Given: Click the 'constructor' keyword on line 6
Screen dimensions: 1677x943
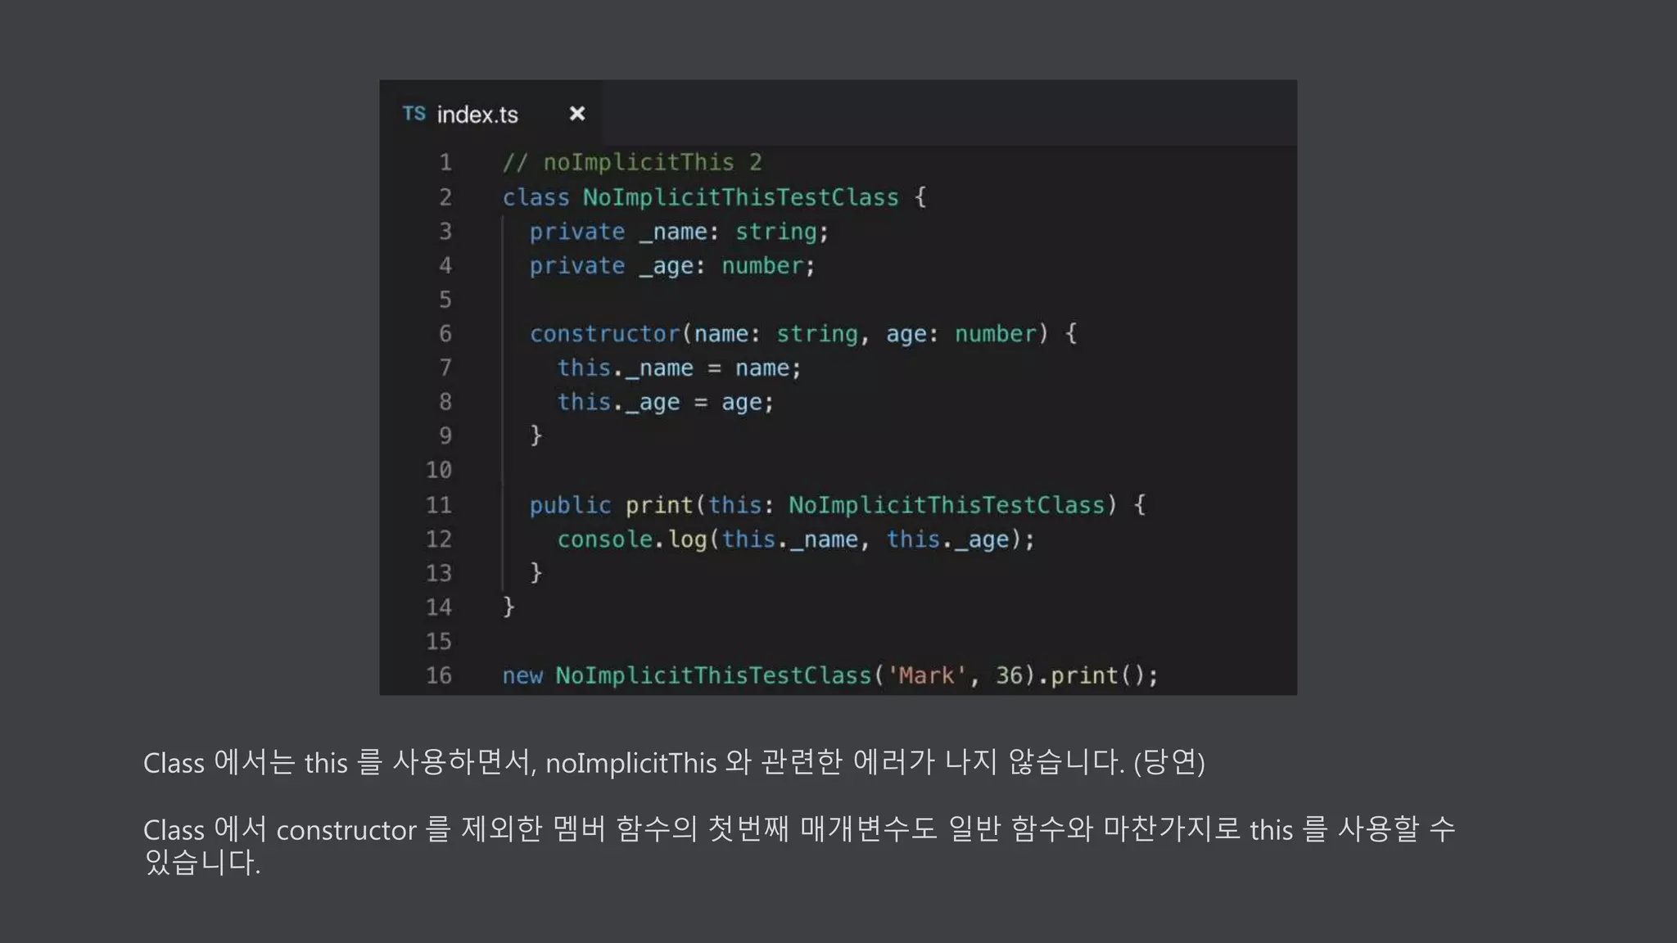Looking at the screenshot, I should click(x=604, y=334).
